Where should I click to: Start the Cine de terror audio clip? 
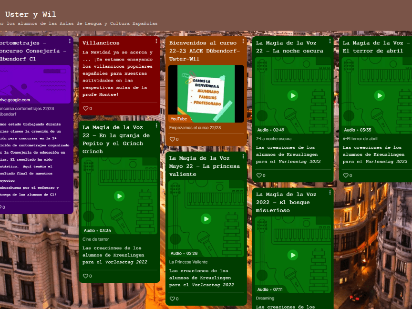pyautogui.click(x=119, y=196)
